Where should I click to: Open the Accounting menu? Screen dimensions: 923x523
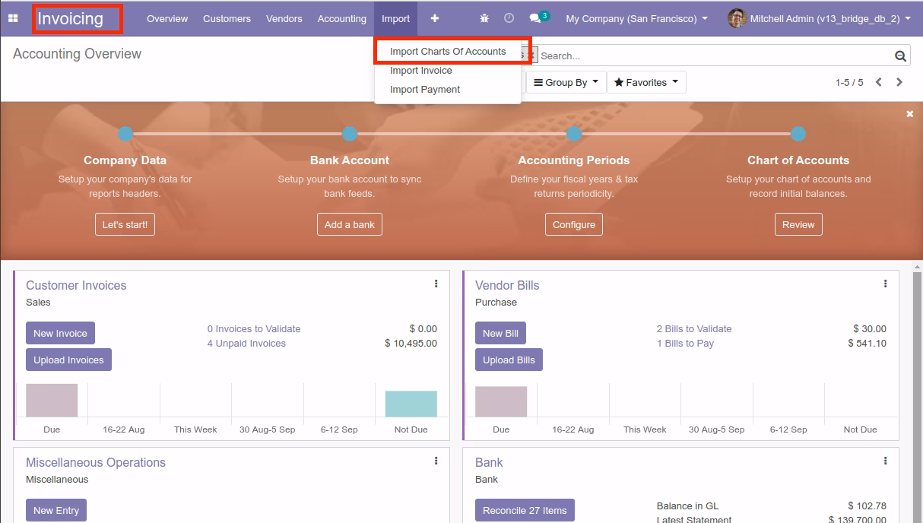click(342, 18)
